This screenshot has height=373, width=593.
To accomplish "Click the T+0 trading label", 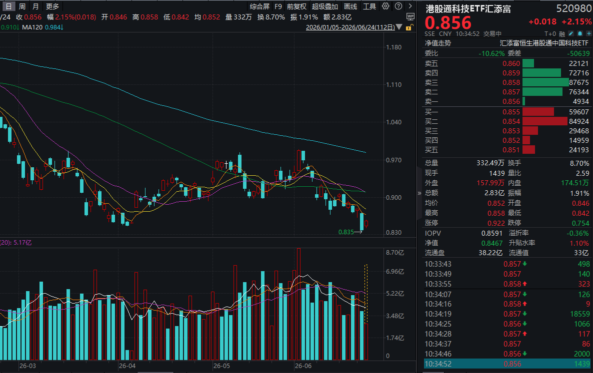I will [x=550, y=34].
